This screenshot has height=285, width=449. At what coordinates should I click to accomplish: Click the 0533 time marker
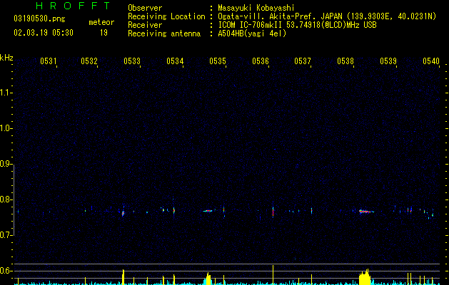(x=132, y=61)
